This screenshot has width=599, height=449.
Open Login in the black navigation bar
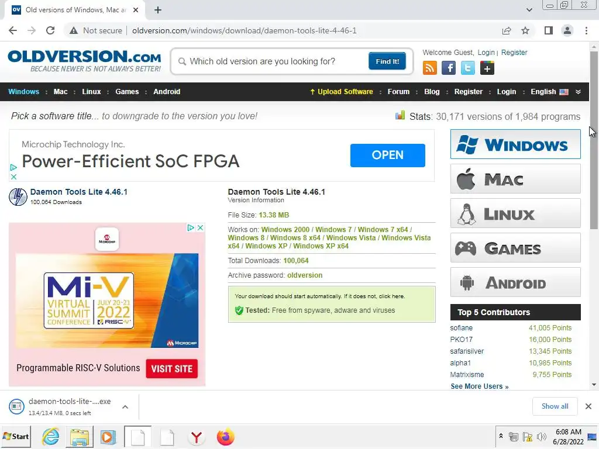pos(506,92)
